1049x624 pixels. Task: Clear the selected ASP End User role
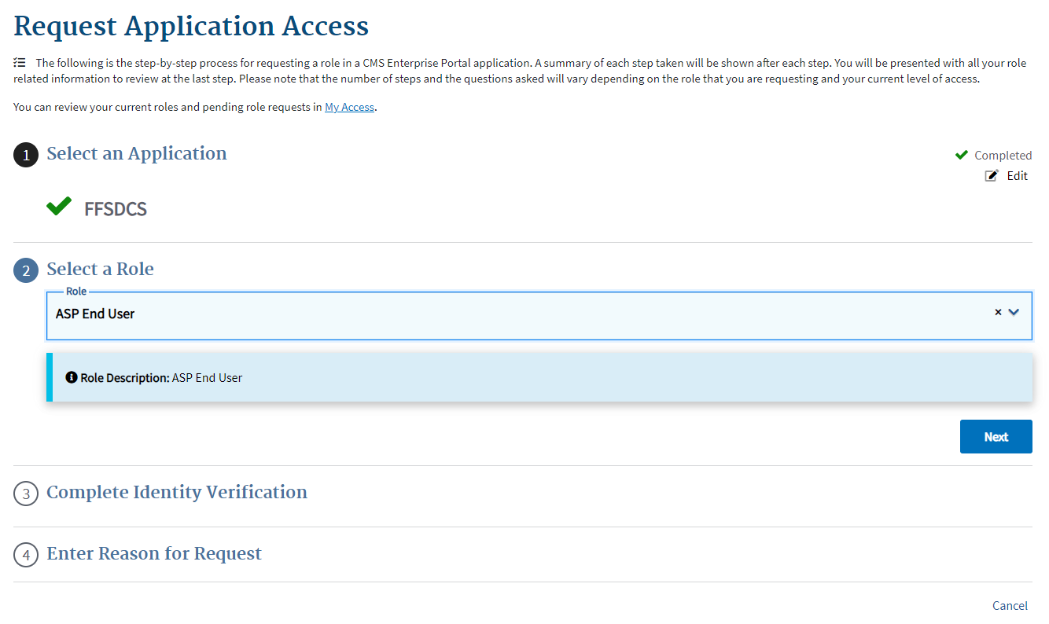pos(998,312)
